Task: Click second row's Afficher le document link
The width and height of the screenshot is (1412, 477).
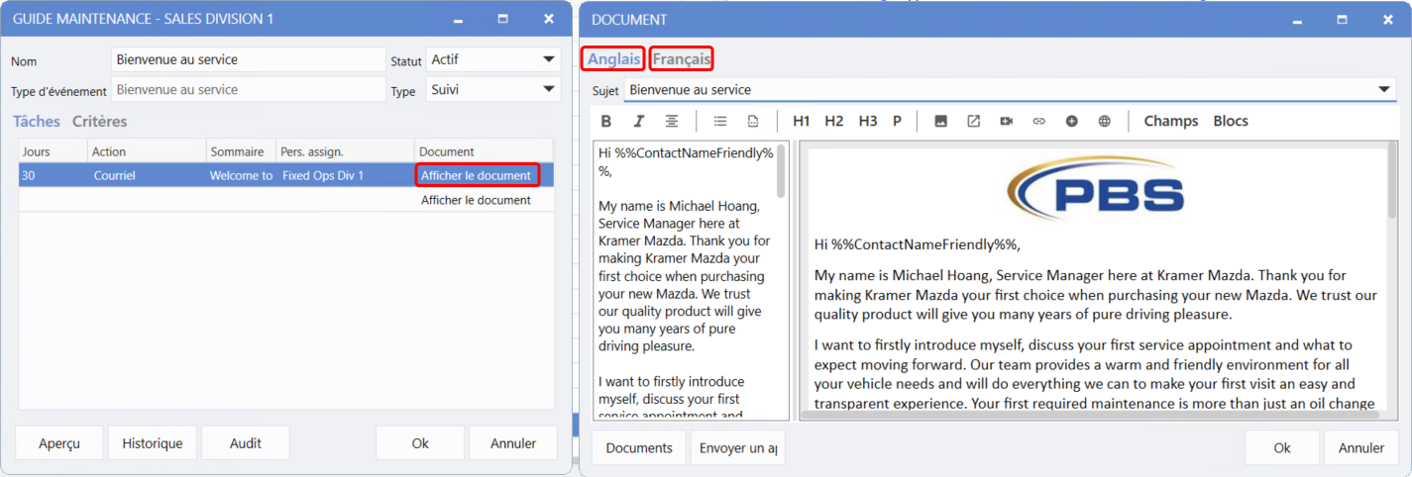Action: click(x=476, y=200)
